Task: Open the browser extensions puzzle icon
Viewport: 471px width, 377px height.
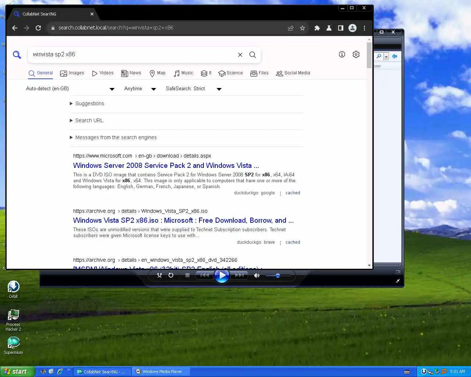Action: pyautogui.click(x=317, y=28)
